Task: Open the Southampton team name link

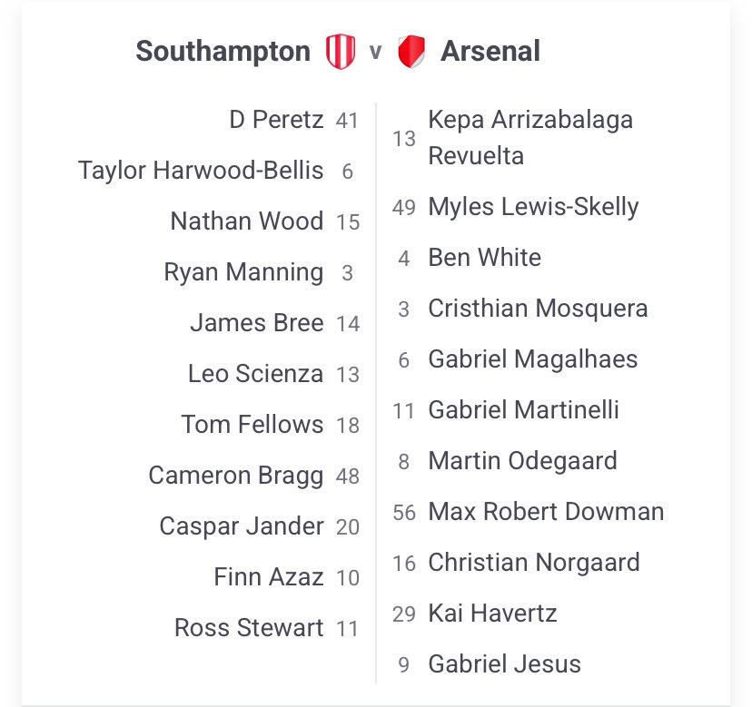Action: coord(223,52)
